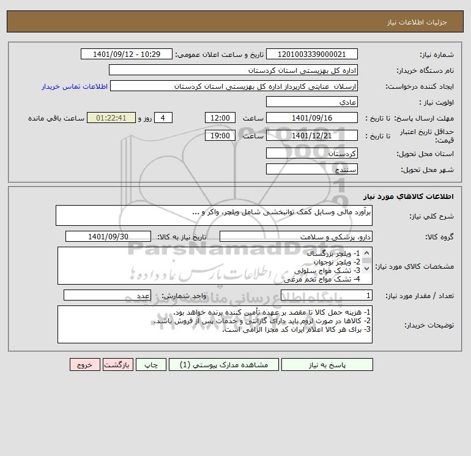Click buyer notes text area
The image size is (471, 456).
(215, 324)
